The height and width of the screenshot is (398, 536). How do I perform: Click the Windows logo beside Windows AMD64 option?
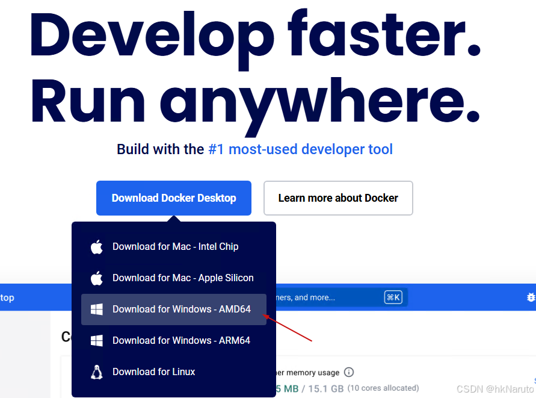coord(97,309)
